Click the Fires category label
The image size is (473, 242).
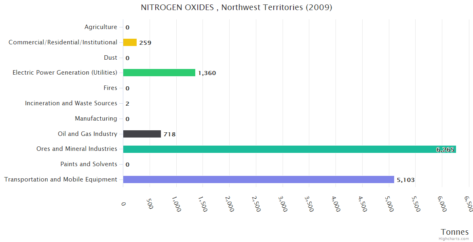110,88
